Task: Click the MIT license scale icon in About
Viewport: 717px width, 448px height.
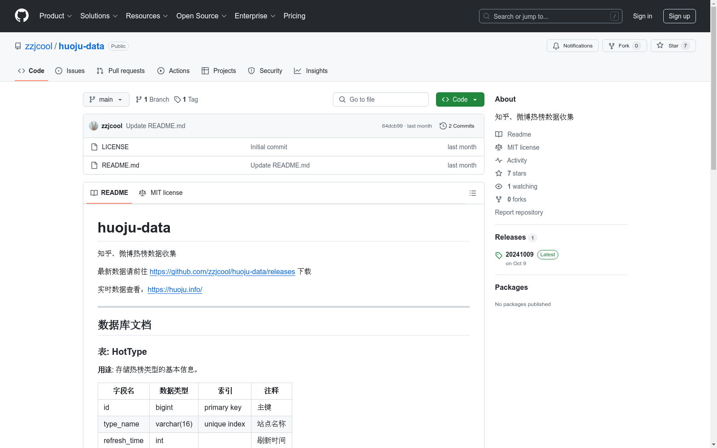Action: 499,147
